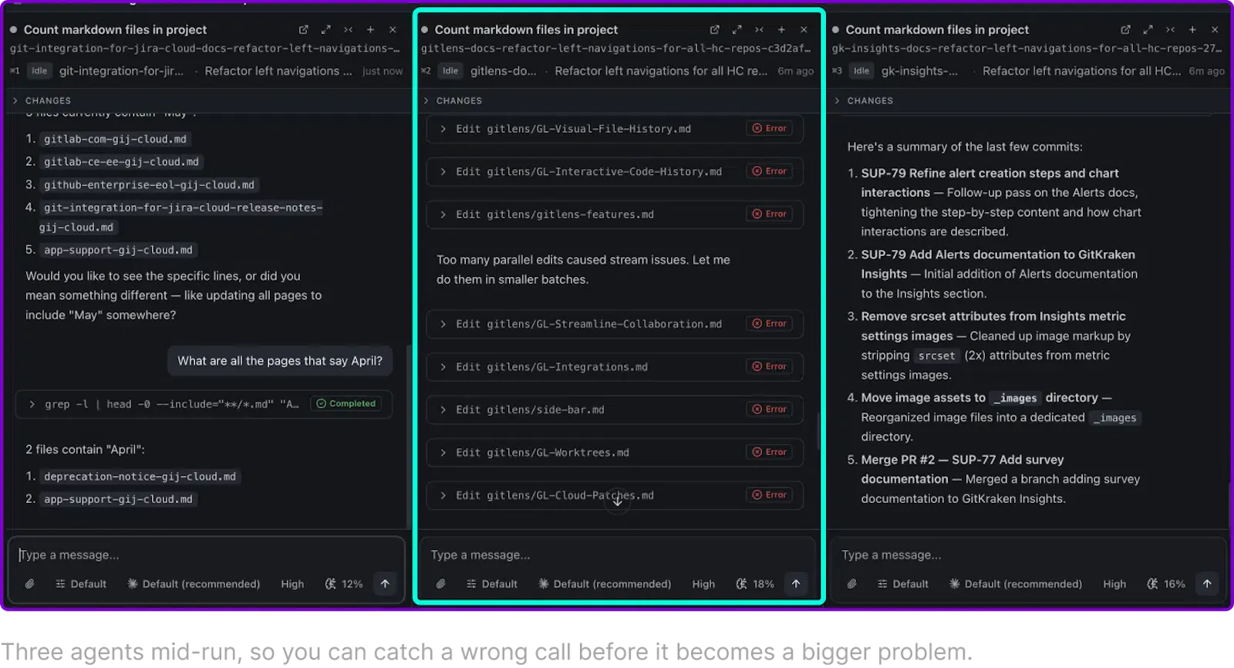This screenshot has width=1234, height=668.
Task: Click plus icon in gk-insights panel header
Action: pos(1192,29)
